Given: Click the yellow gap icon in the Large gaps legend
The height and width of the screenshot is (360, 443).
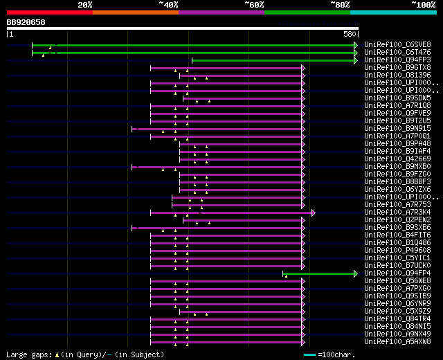Looking at the screenshot, I should (x=57, y=354).
